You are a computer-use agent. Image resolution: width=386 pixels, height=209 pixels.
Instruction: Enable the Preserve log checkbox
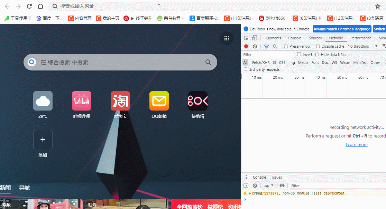tap(286, 46)
